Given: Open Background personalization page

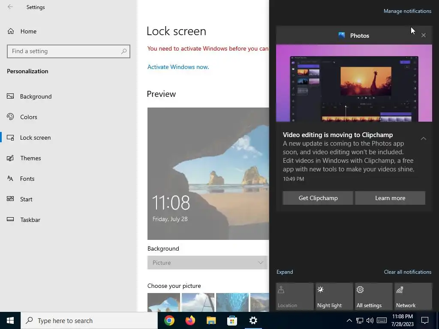Looking at the screenshot, I should tap(36, 96).
